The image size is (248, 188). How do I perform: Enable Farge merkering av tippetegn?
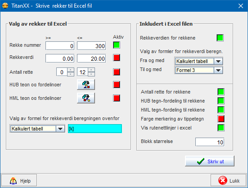click(221, 119)
